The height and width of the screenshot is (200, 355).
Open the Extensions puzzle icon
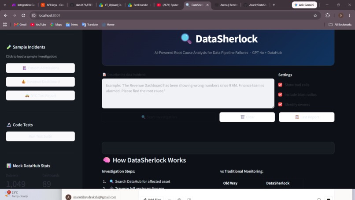click(x=327, y=15)
